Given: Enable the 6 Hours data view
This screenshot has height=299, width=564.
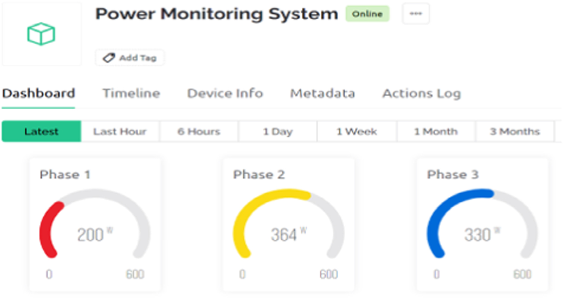Looking at the screenshot, I should pyautogui.click(x=199, y=131).
